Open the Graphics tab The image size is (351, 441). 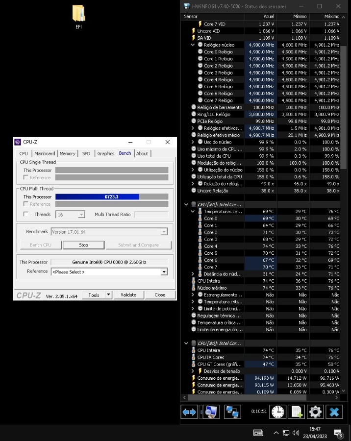pos(105,153)
